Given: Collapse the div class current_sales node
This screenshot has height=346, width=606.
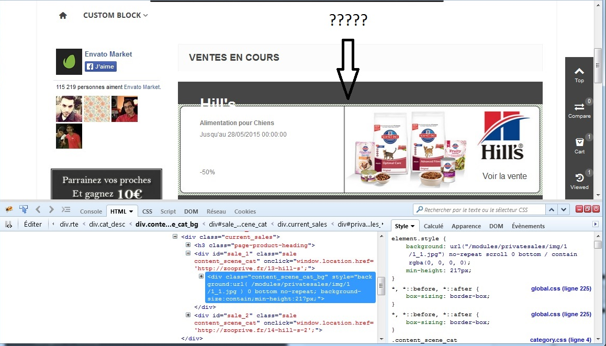Looking at the screenshot, I should pos(175,237).
